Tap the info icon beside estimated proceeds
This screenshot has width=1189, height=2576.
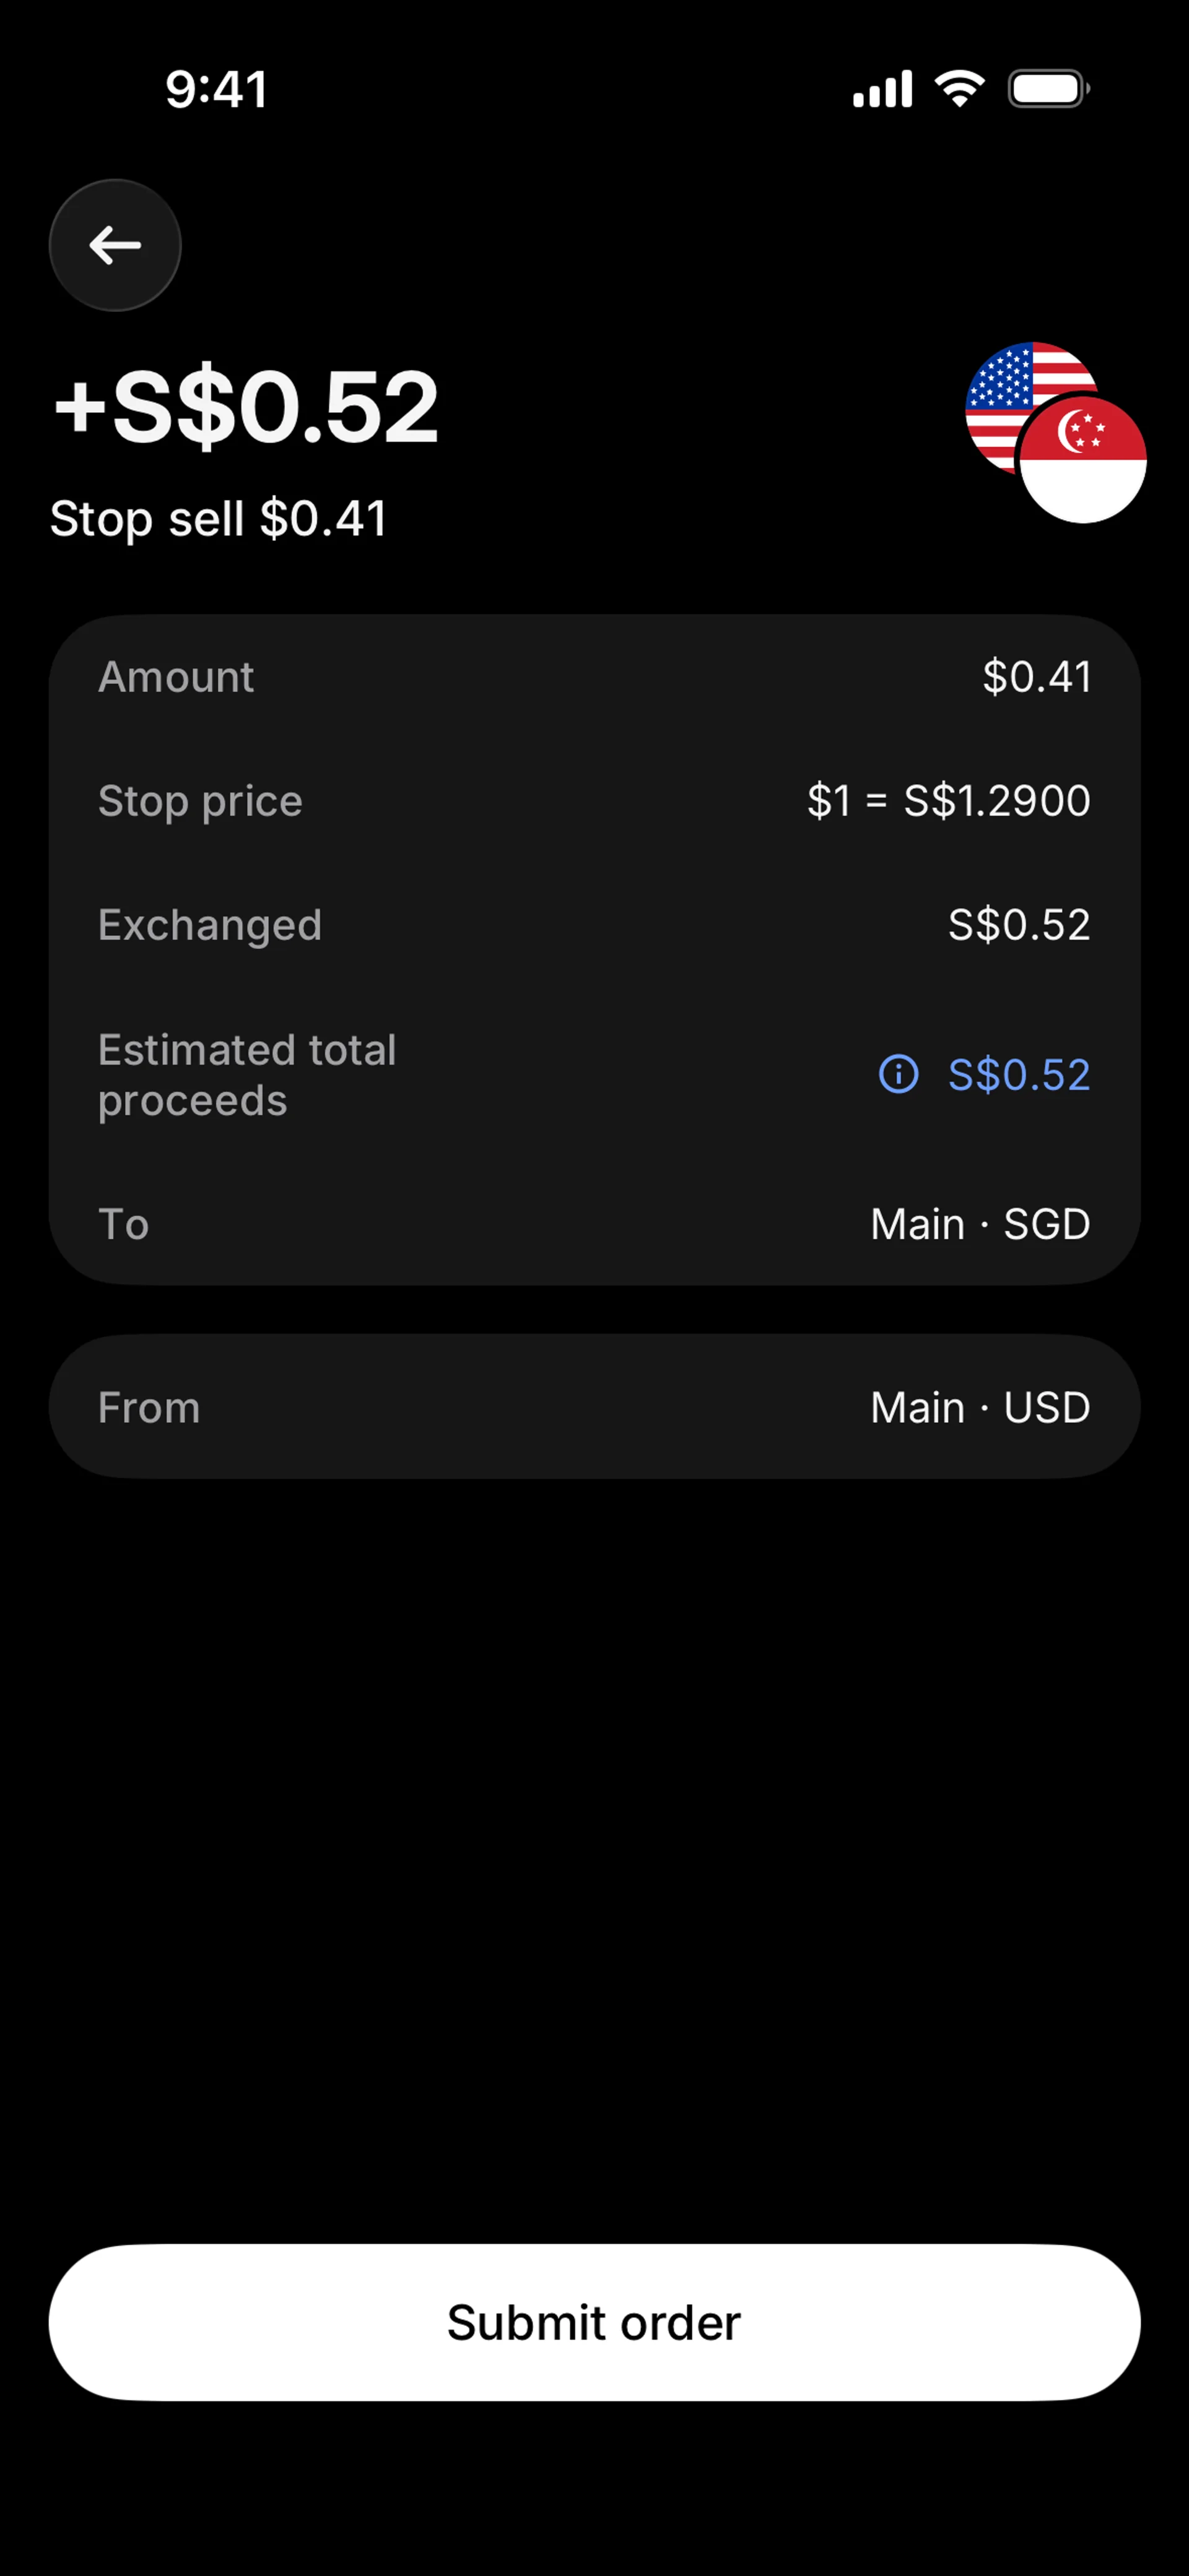coord(898,1074)
